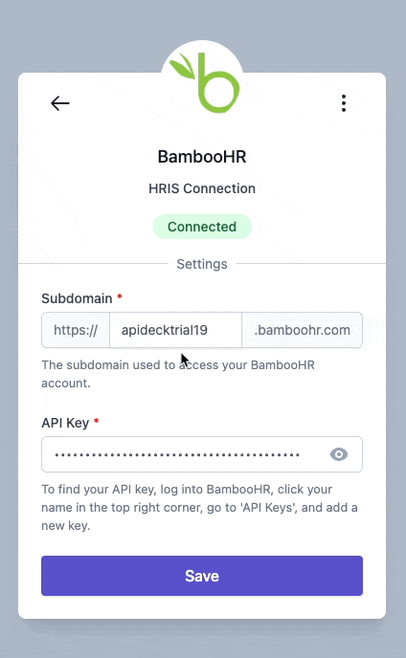This screenshot has height=658, width=406.
Task: Reveal the API key with the eye icon
Action: tap(339, 454)
